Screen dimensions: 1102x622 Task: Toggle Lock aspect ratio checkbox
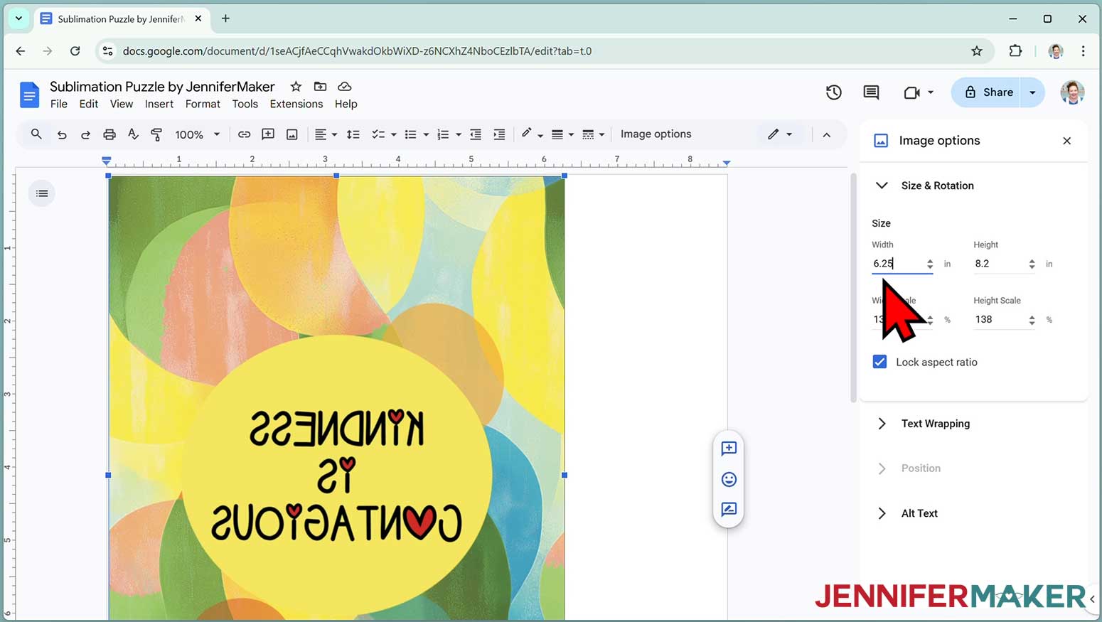coord(879,362)
